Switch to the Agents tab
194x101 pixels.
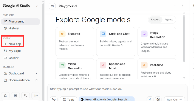pos(169,20)
